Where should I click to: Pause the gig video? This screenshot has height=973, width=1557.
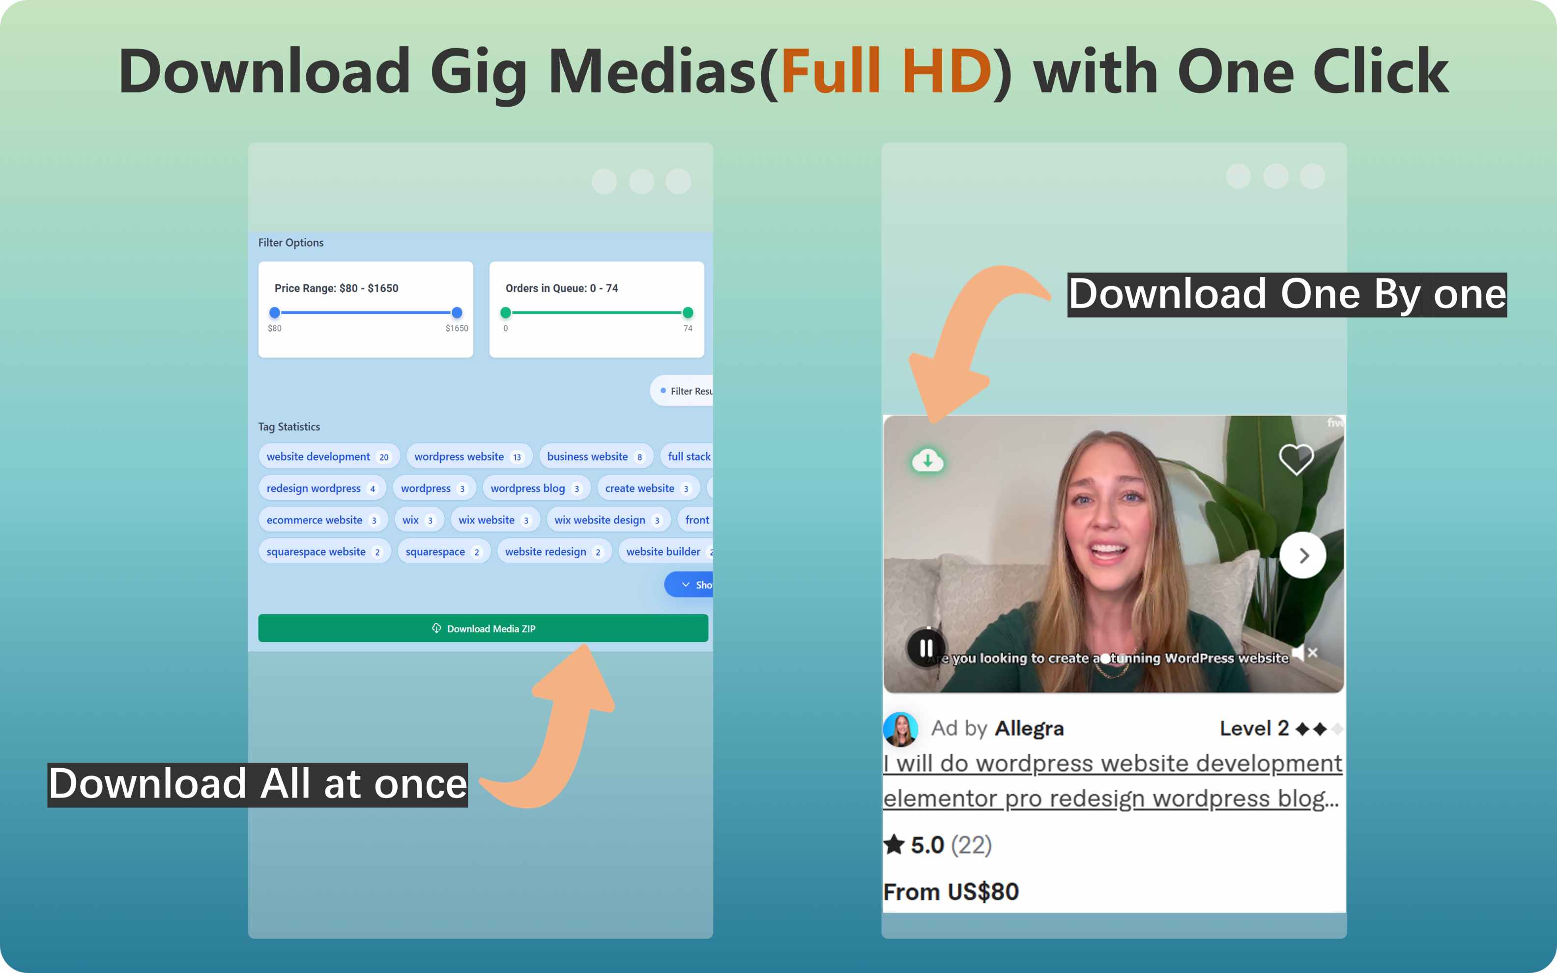pos(926,647)
